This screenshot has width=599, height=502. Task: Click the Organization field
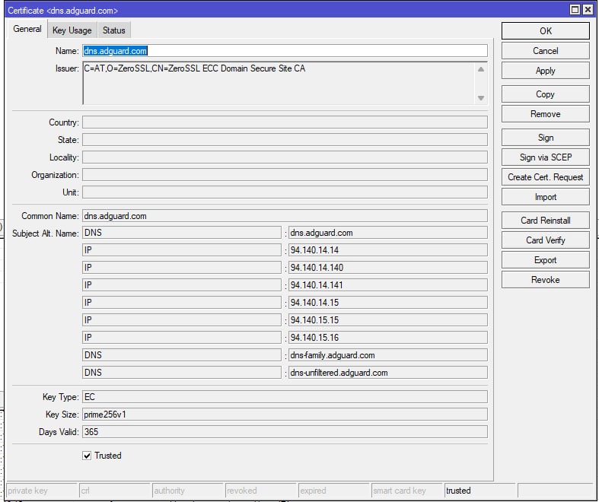285,175
